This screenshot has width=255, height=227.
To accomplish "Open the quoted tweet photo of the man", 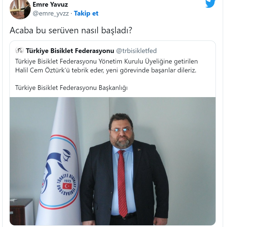I will pos(112,161).
